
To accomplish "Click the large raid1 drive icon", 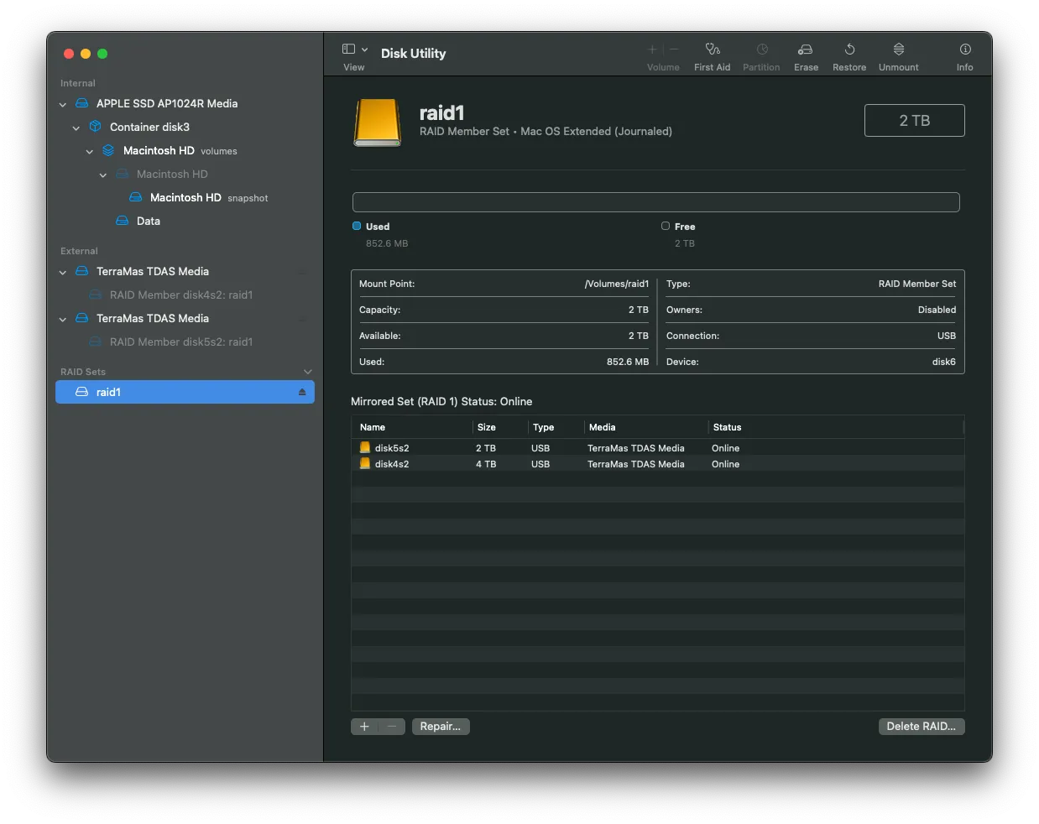I will pos(378,123).
